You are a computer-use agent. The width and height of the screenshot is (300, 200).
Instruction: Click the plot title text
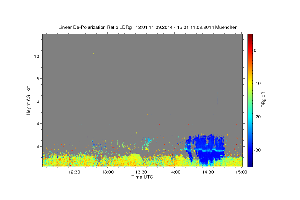coord(148,27)
